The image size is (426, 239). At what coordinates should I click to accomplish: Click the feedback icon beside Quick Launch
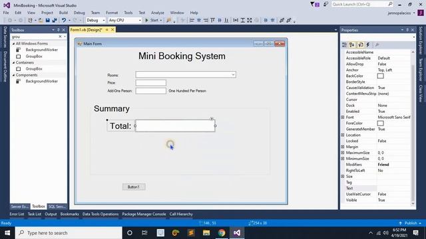(325, 4)
